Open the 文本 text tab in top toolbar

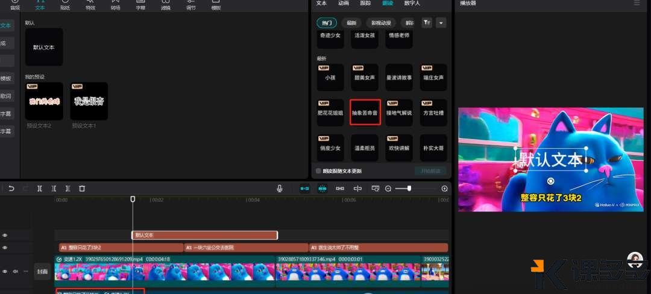click(40, 5)
